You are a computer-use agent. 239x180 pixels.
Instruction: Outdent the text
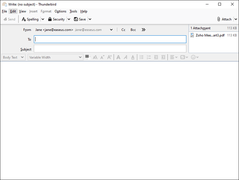[x=156, y=57]
